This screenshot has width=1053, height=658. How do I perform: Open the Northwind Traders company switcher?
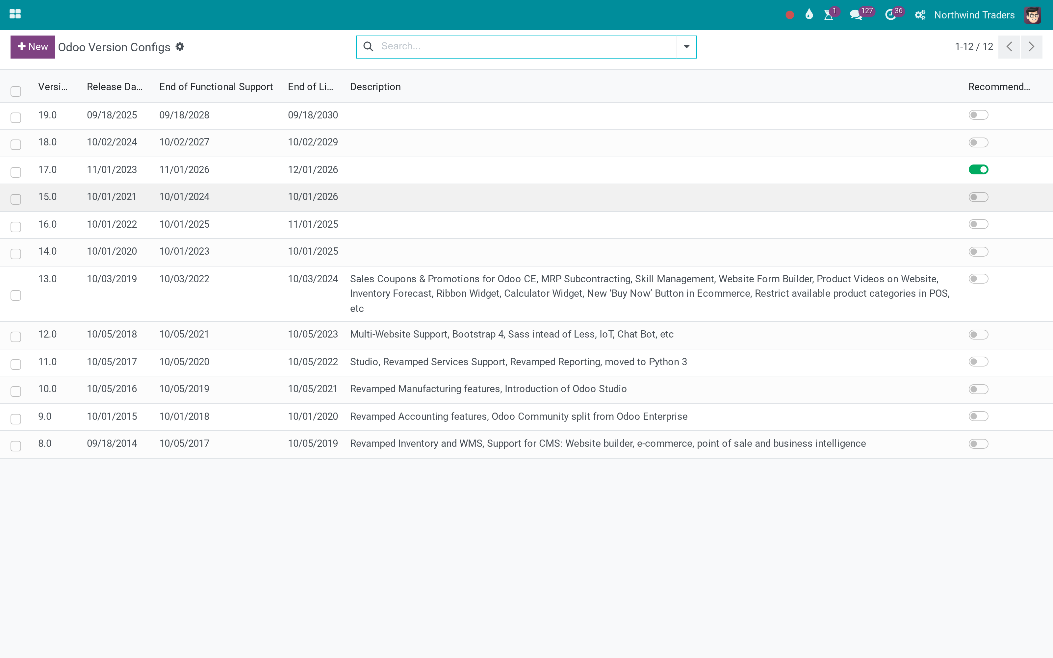[974, 15]
